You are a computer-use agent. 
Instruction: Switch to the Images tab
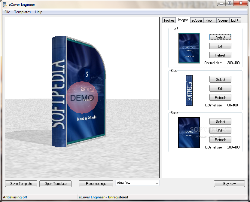pos(183,20)
